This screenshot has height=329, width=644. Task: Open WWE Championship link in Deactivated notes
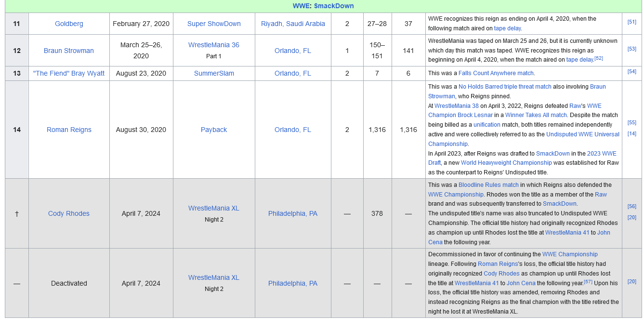[570, 254]
